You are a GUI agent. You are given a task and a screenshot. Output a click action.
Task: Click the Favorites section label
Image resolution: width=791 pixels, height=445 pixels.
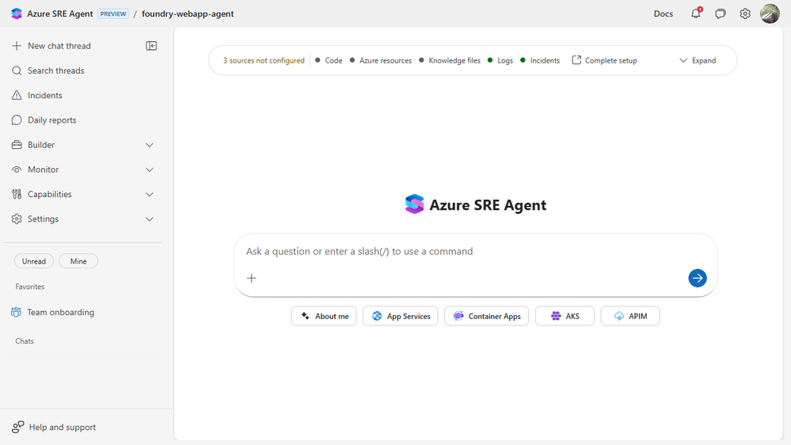click(x=30, y=287)
